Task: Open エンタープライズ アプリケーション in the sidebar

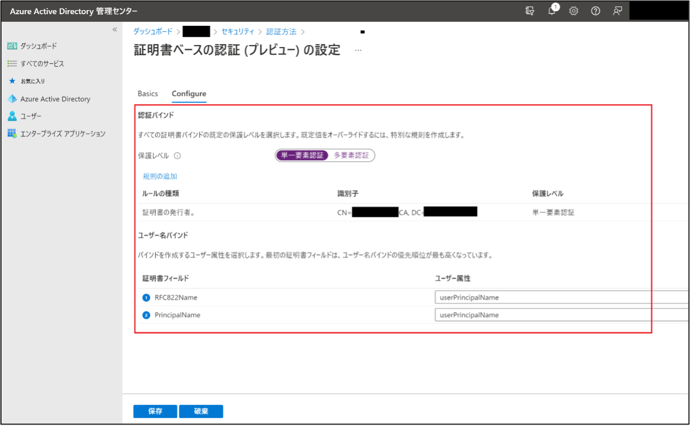Action: (x=63, y=134)
